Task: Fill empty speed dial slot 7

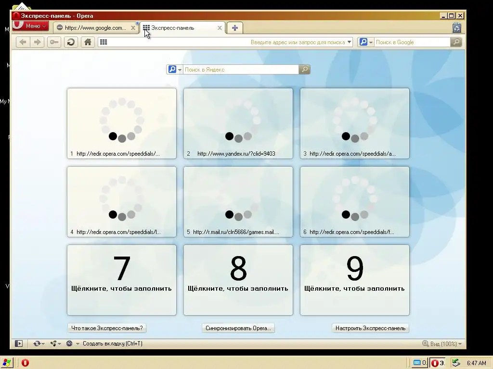Action: tap(122, 280)
